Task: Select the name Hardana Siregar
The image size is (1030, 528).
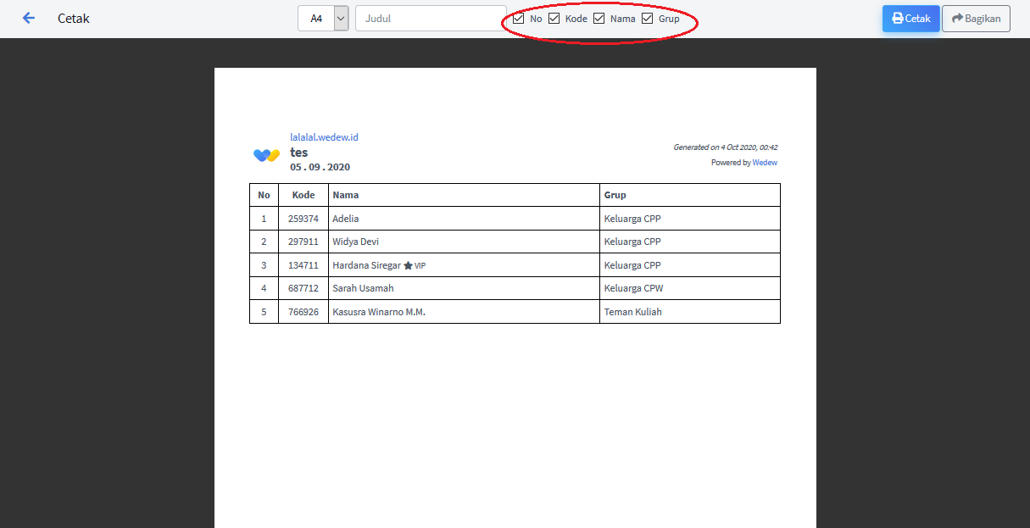Action: click(x=366, y=265)
